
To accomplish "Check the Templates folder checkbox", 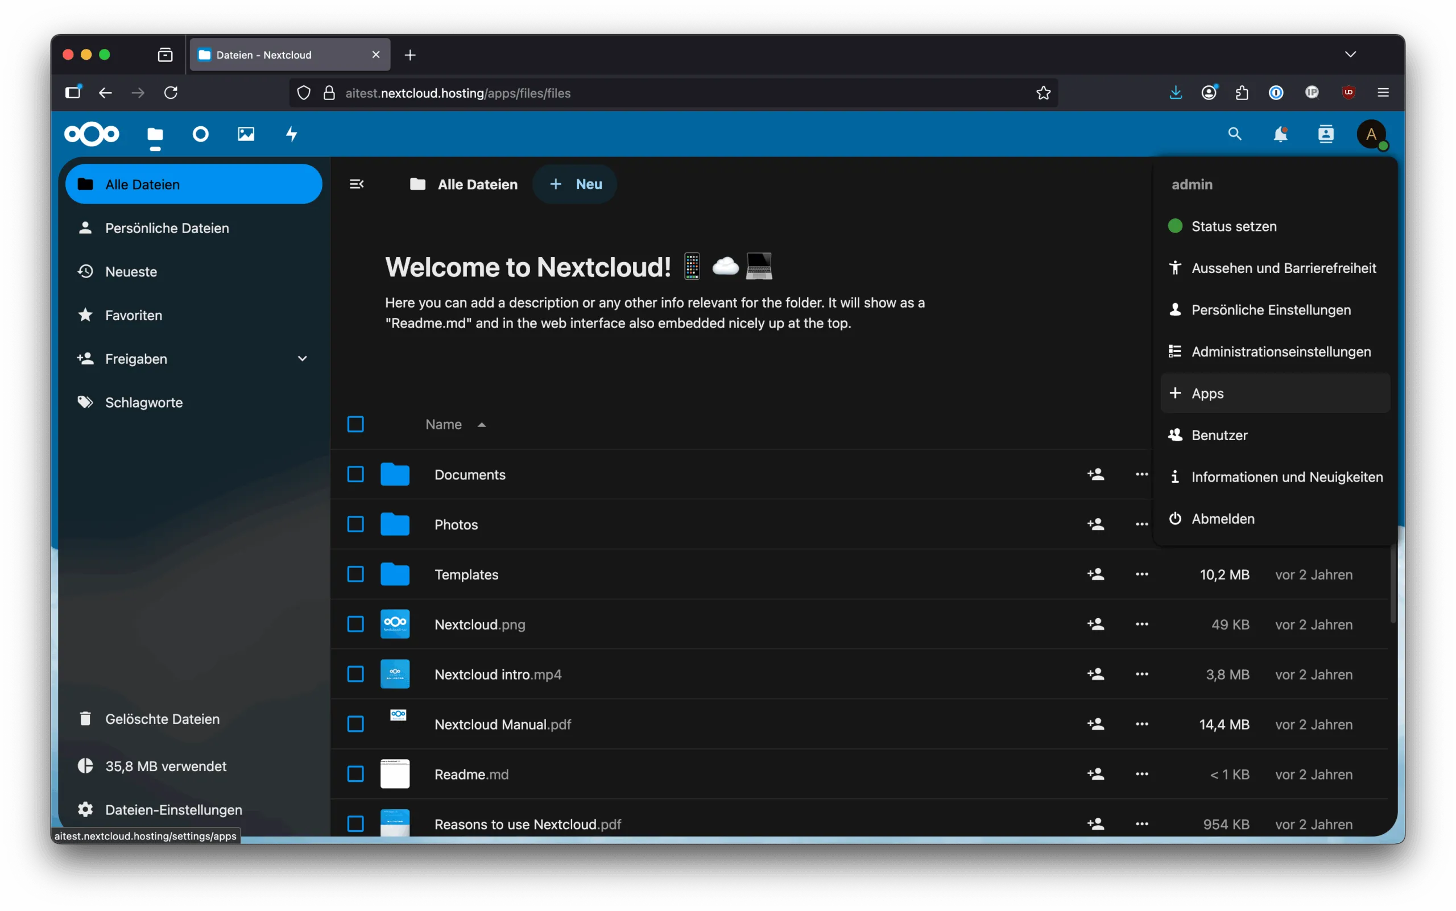I will coord(355,575).
